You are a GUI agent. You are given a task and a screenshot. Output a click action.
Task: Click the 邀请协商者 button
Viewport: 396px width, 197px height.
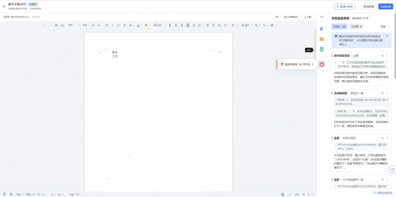pyautogui.click(x=345, y=6)
